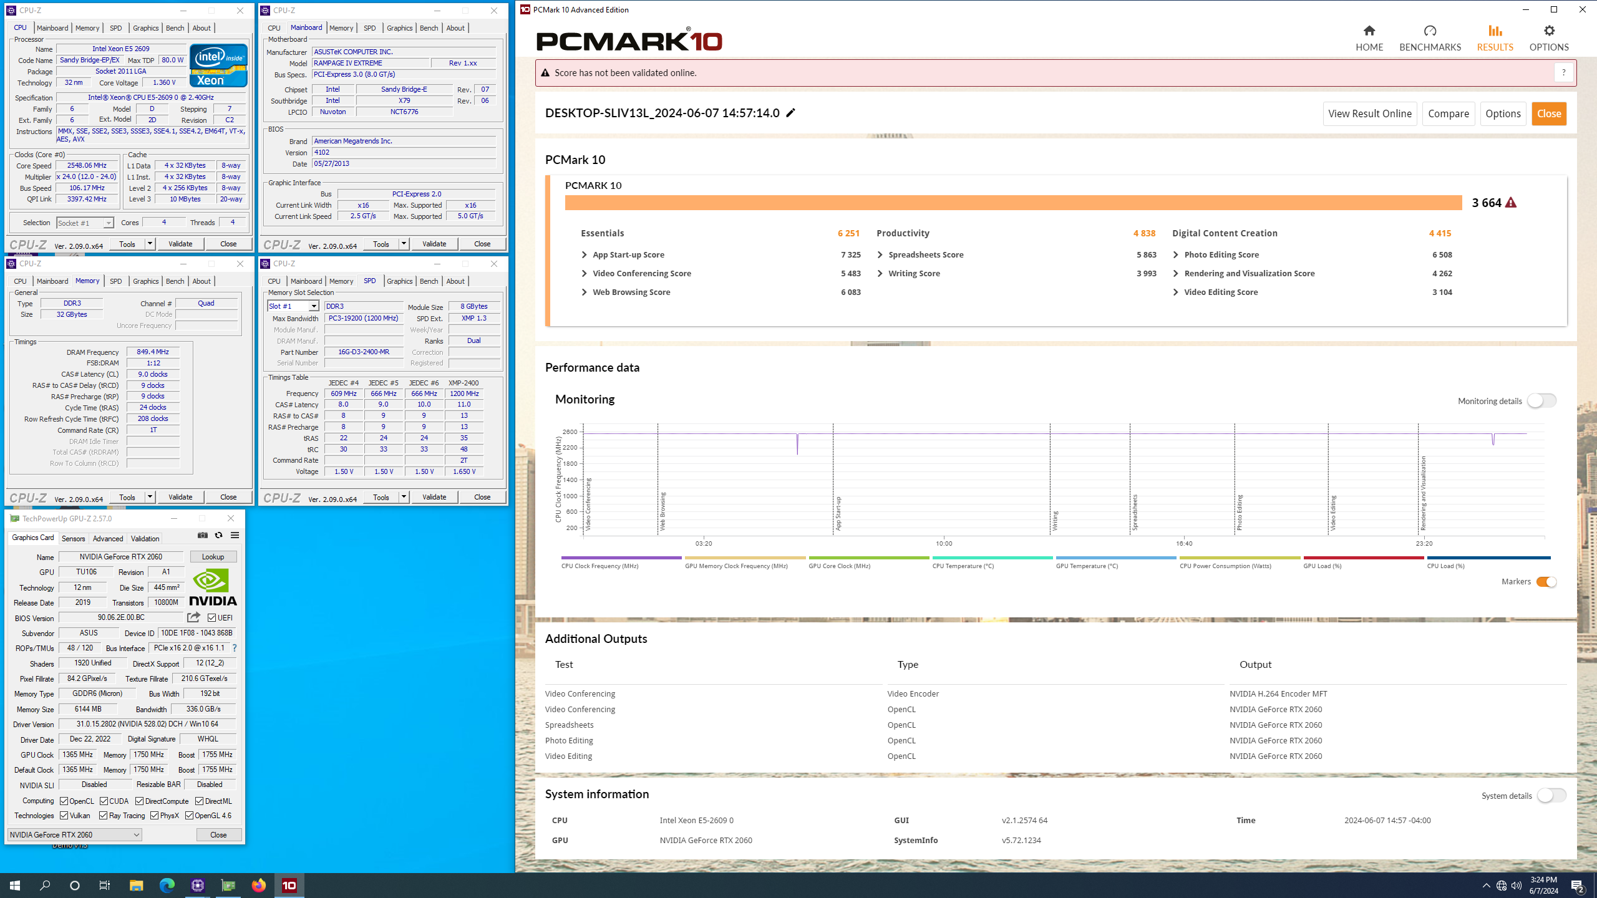Toggle the CUDA checkbox in GPU-Z
Viewport: 1597px width, 898px height.
click(104, 801)
